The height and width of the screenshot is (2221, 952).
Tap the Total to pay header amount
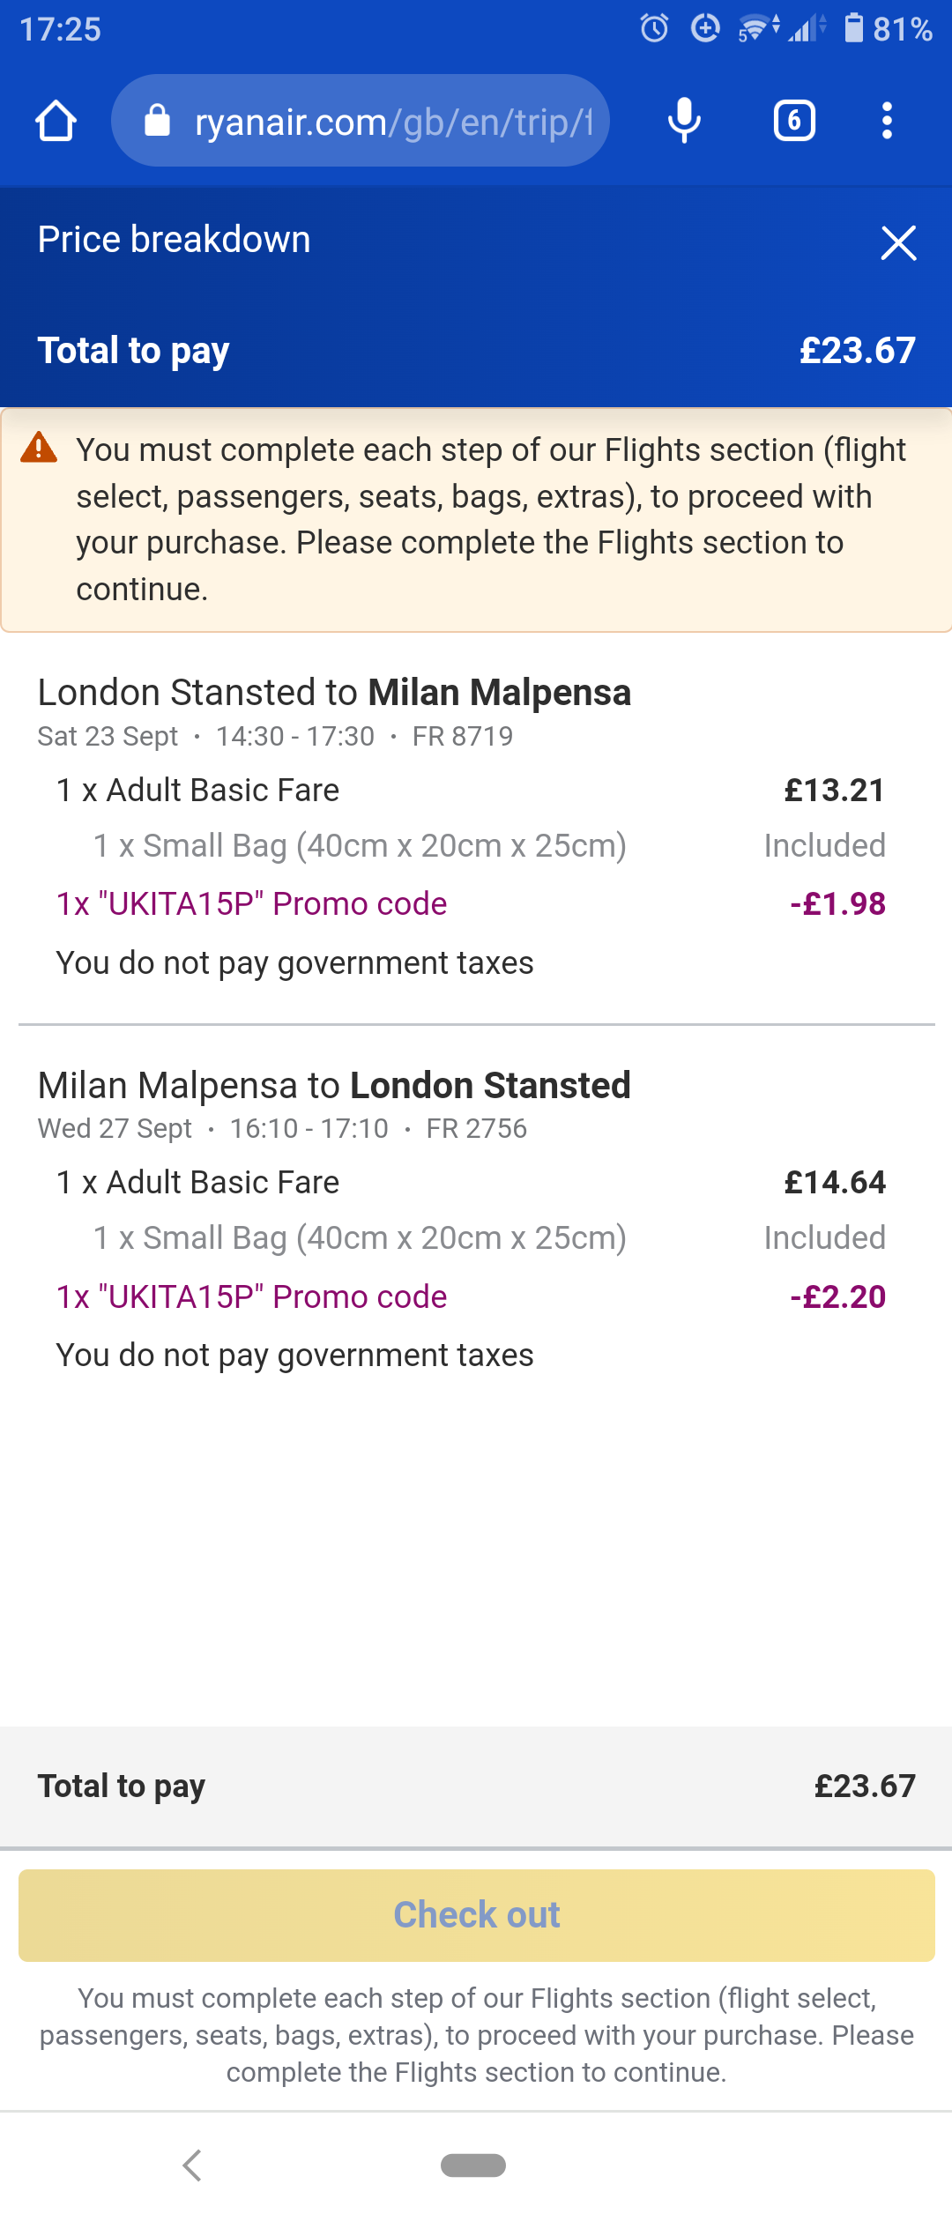pyautogui.click(x=857, y=351)
